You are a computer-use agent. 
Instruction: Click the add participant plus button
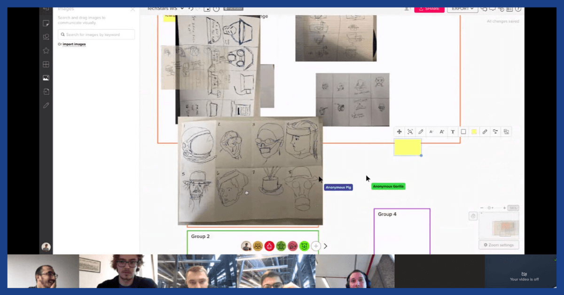(316, 246)
